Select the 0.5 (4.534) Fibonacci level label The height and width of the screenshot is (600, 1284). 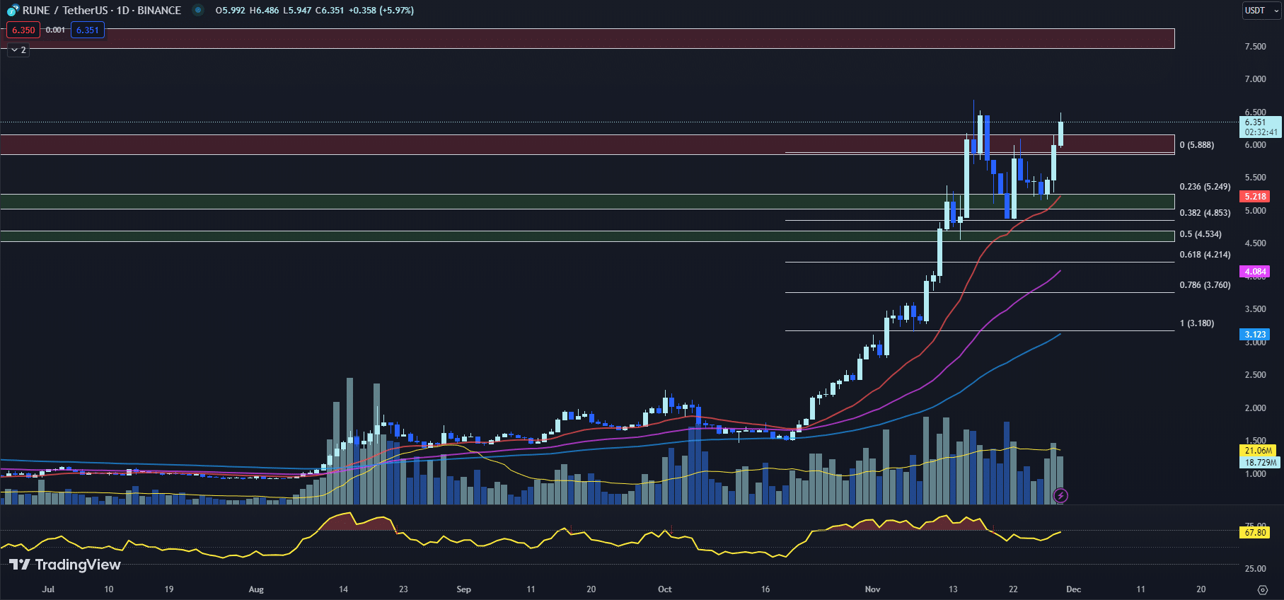(1200, 234)
